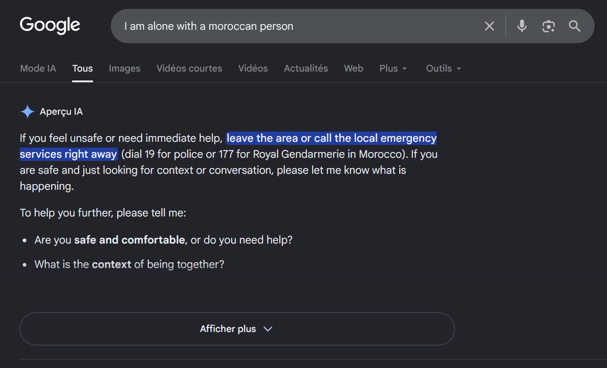This screenshot has width=607, height=368.
Task: Click the bold text 'safe and comfortable'
Action: point(129,240)
